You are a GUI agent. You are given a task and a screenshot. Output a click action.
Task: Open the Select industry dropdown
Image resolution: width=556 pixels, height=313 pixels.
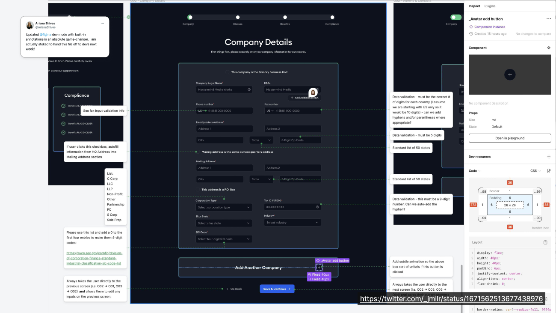[x=293, y=223]
